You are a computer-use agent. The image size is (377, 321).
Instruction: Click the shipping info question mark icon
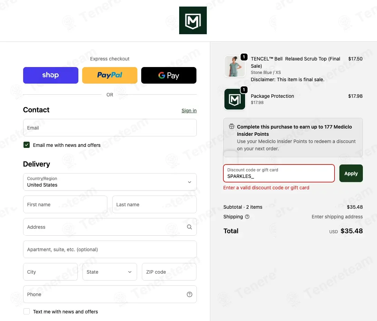click(x=247, y=217)
